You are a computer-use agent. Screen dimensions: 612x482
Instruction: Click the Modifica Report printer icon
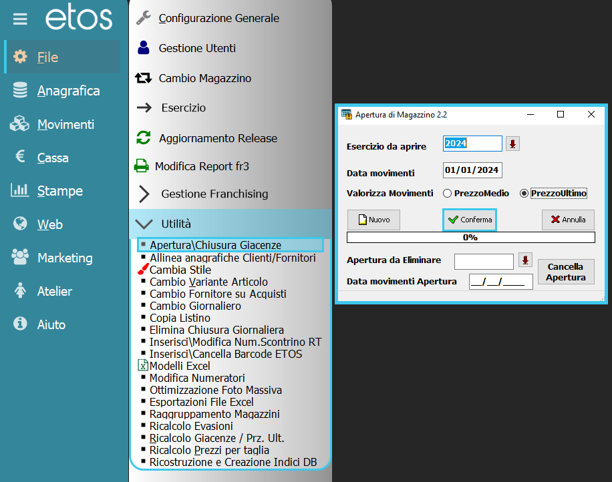141,166
